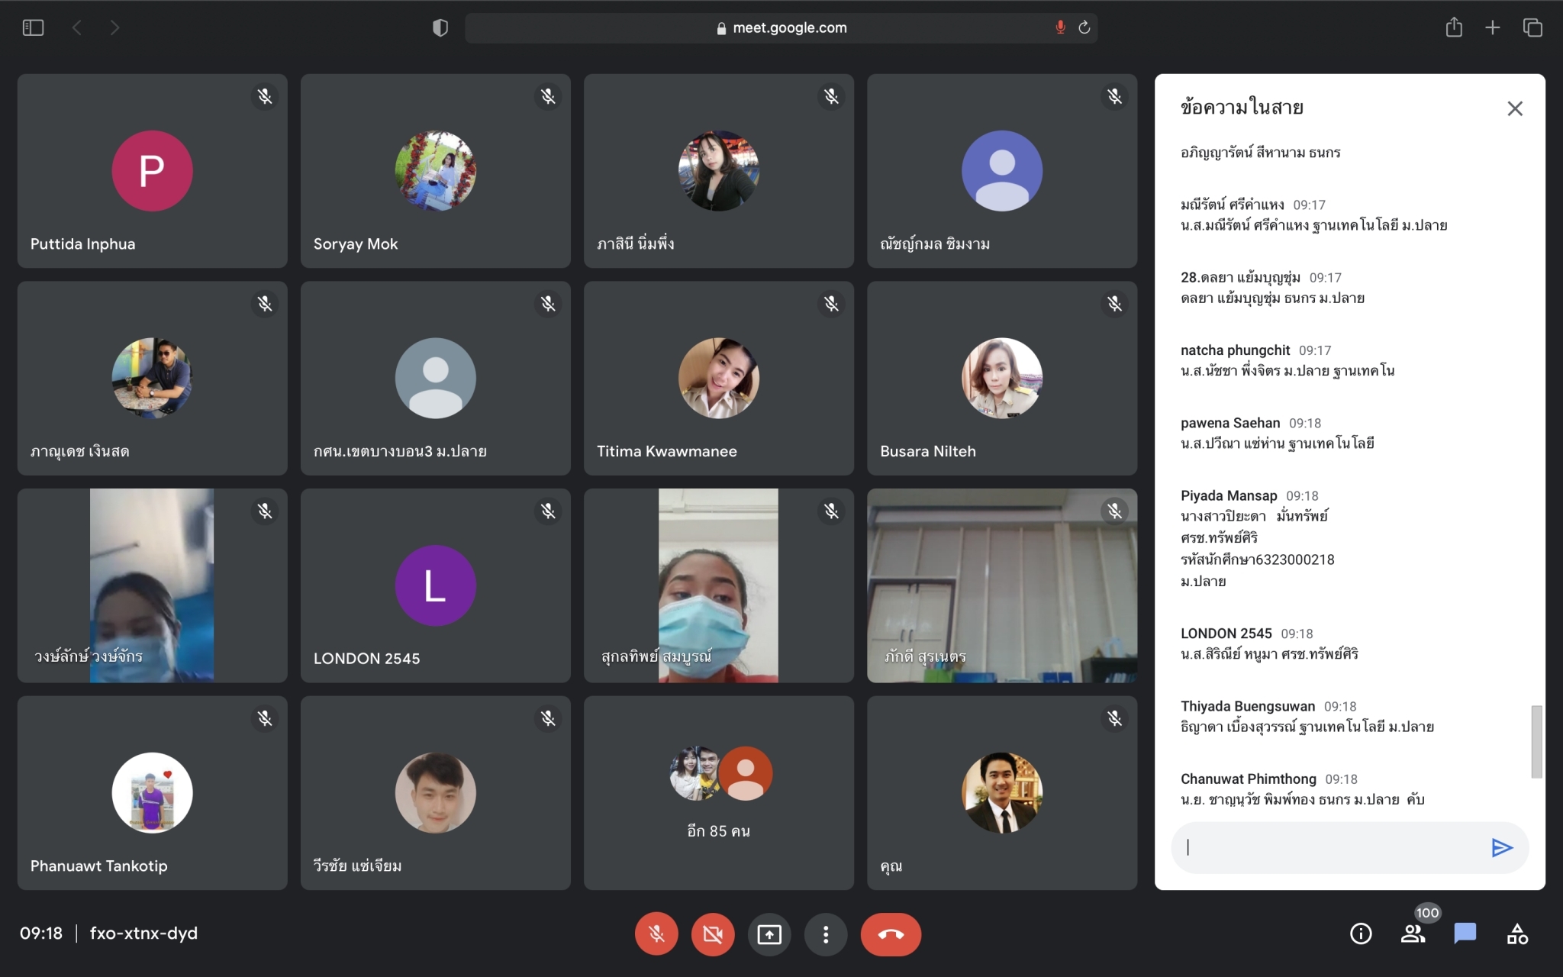Turn on your camera
This screenshot has width=1563, height=977.
pos(713,934)
